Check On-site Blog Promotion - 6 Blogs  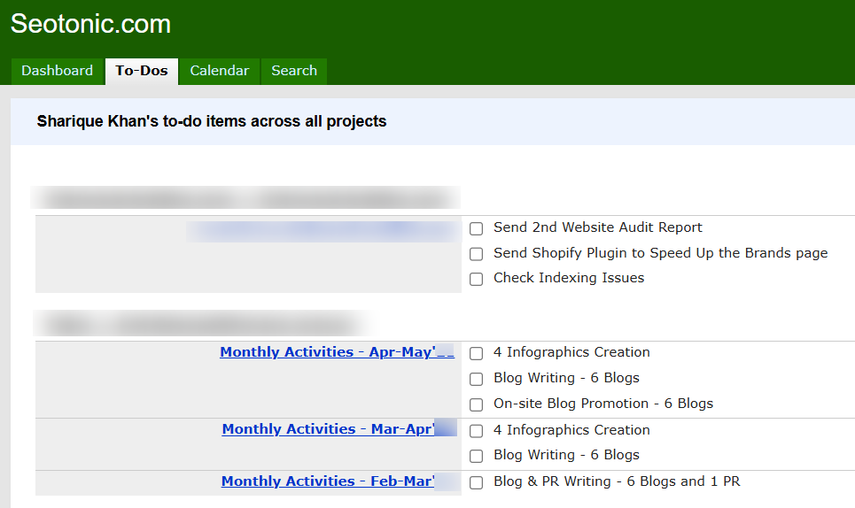point(476,404)
